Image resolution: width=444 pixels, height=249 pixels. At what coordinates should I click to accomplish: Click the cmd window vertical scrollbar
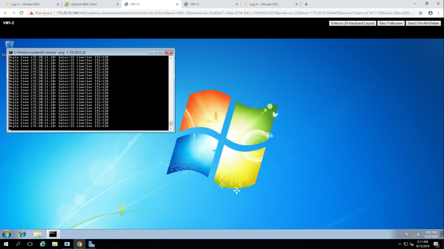point(171,93)
